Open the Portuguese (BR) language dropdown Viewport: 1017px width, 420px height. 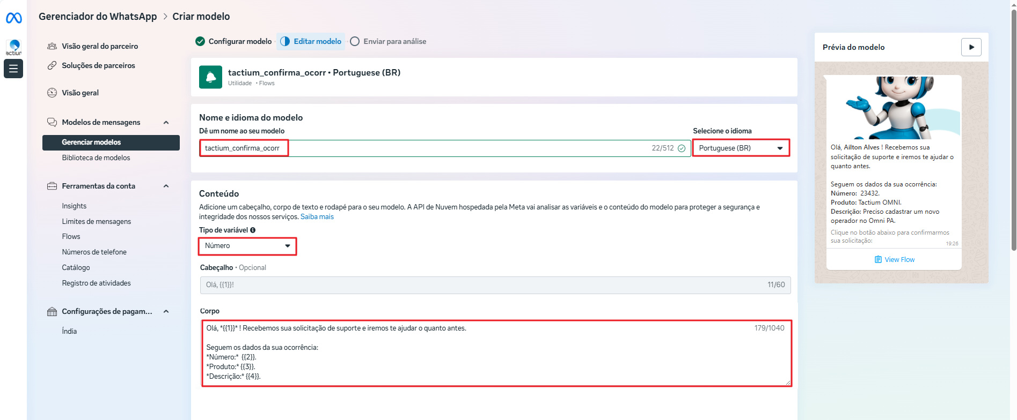pyautogui.click(x=741, y=148)
